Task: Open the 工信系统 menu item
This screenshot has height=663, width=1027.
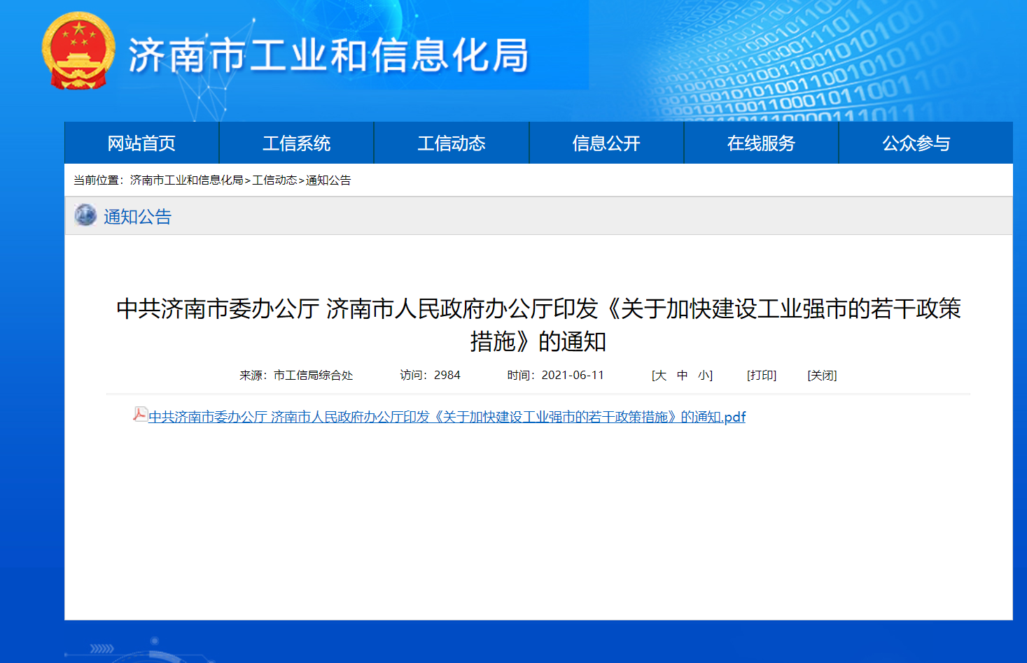Action: click(x=295, y=143)
